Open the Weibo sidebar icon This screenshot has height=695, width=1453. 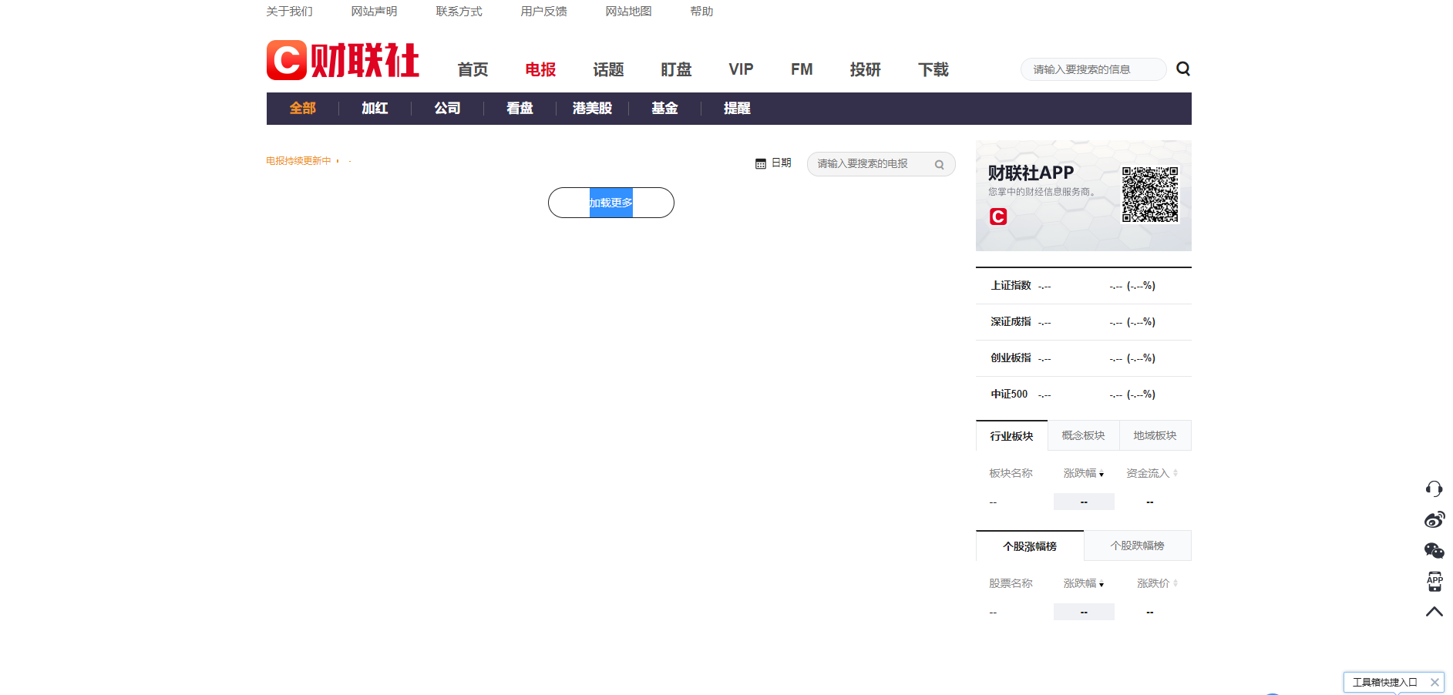click(1434, 519)
